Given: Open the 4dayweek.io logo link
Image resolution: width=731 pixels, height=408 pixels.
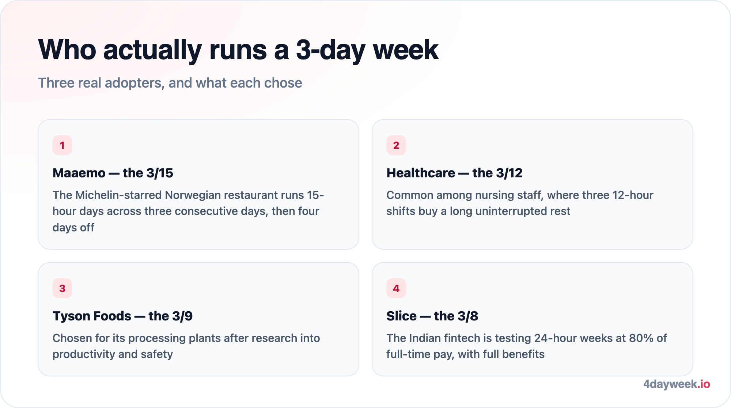Looking at the screenshot, I should click(677, 384).
